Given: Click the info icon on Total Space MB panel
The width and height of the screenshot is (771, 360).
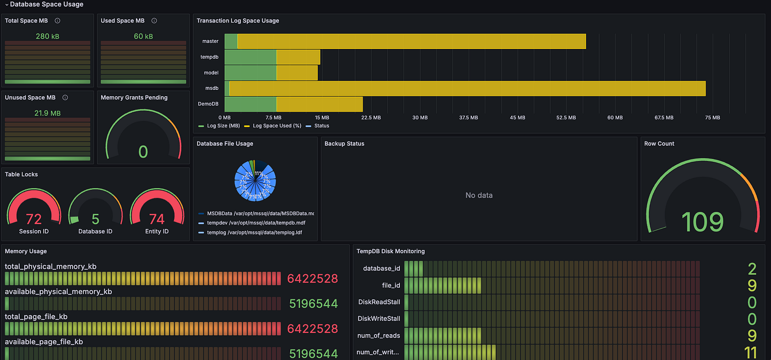Looking at the screenshot, I should [57, 20].
